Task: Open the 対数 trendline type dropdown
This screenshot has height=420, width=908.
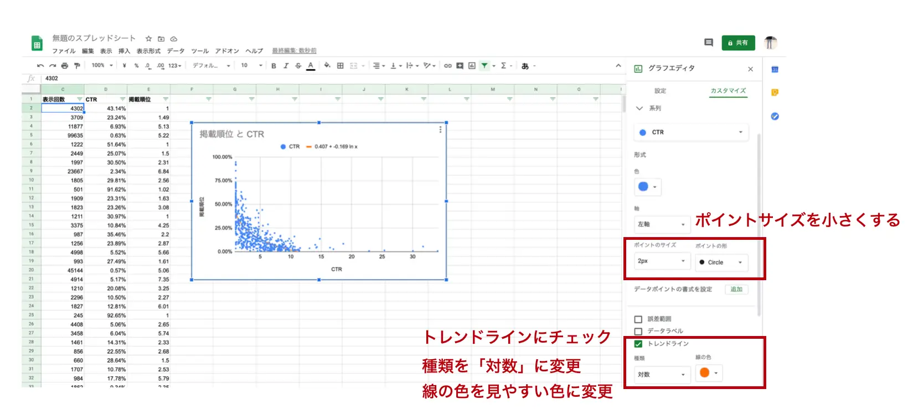Action: (662, 375)
